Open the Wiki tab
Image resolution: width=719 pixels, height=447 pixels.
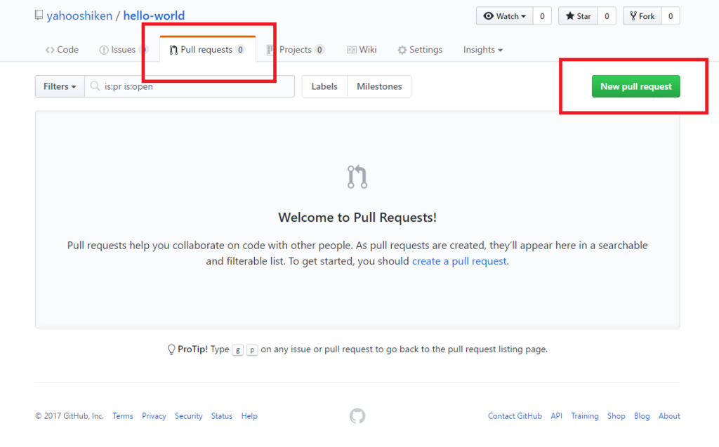(x=362, y=50)
